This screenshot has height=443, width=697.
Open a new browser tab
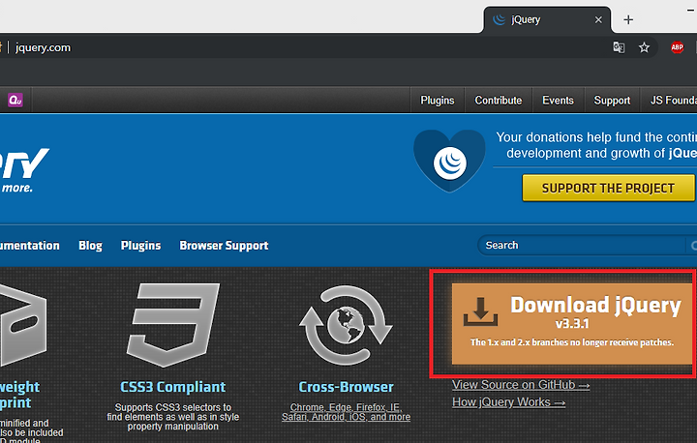click(628, 19)
